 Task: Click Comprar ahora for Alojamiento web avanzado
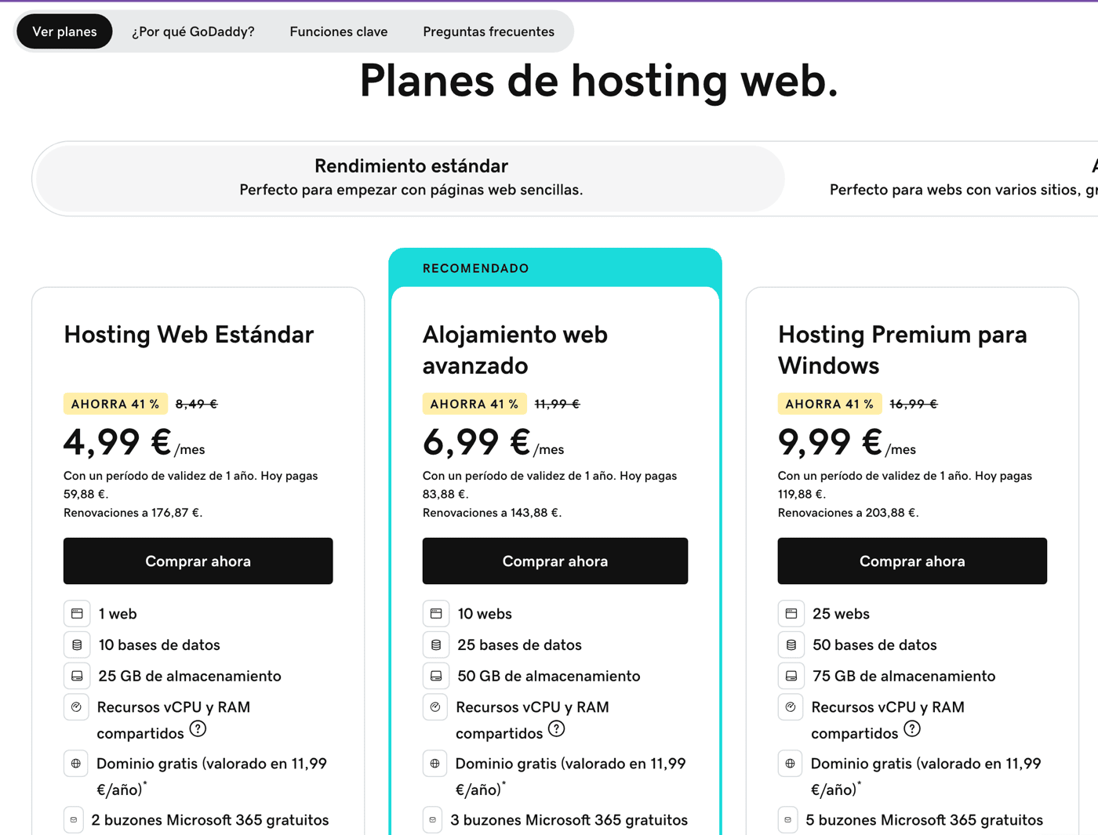tap(555, 561)
